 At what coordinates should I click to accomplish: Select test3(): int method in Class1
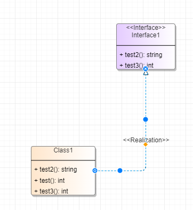[x=51, y=191]
